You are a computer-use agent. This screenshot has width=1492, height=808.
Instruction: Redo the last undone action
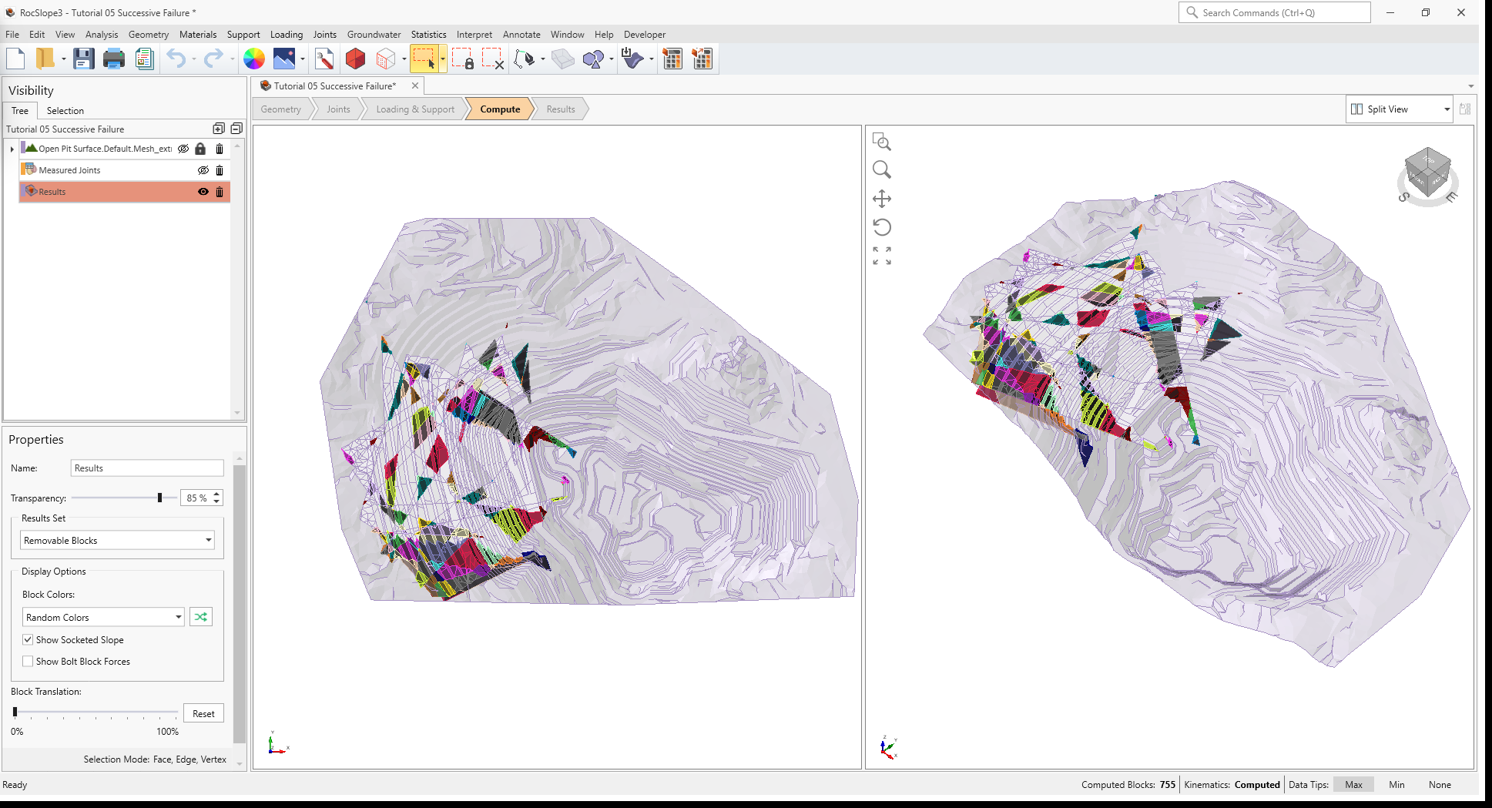coord(213,59)
